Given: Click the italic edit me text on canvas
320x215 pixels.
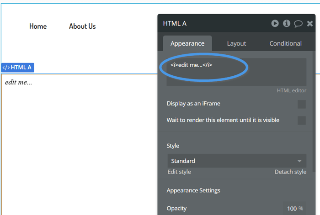Looking at the screenshot, I should point(18,82).
